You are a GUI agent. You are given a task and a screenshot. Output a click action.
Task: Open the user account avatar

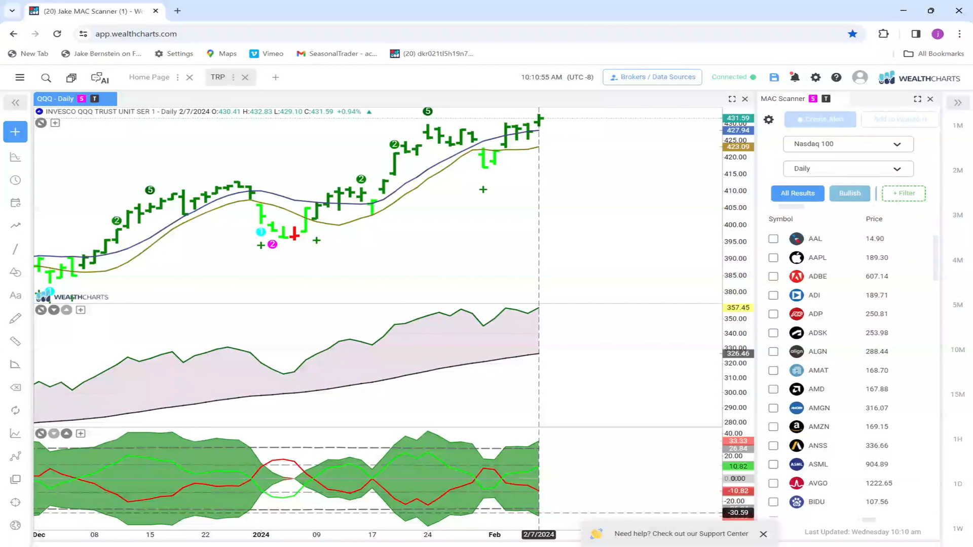coord(859,77)
